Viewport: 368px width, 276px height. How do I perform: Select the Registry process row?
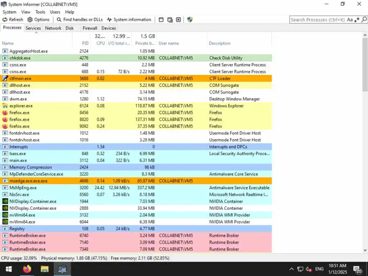tap(136, 229)
